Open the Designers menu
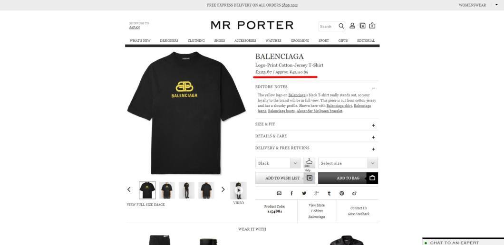Screen dimensions: 504x245 (169, 41)
